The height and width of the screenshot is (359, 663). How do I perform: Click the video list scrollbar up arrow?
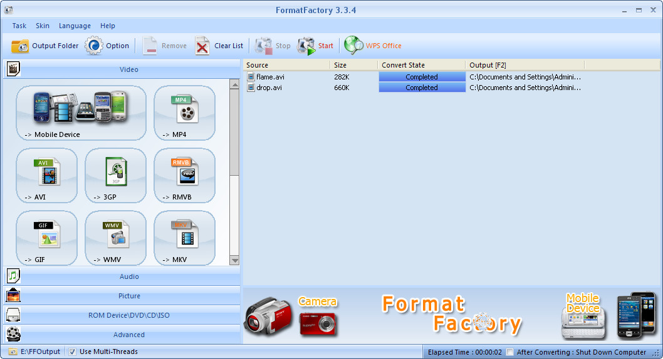(x=234, y=84)
